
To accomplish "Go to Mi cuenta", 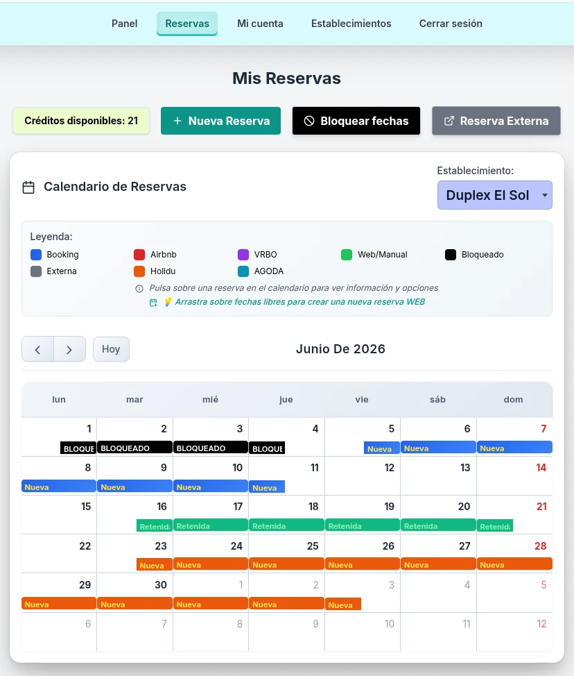I will pyautogui.click(x=260, y=24).
